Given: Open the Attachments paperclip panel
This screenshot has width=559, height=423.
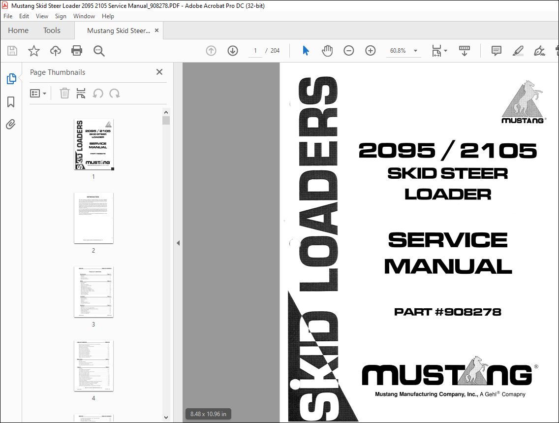Looking at the screenshot, I should click(x=11, y=124).
